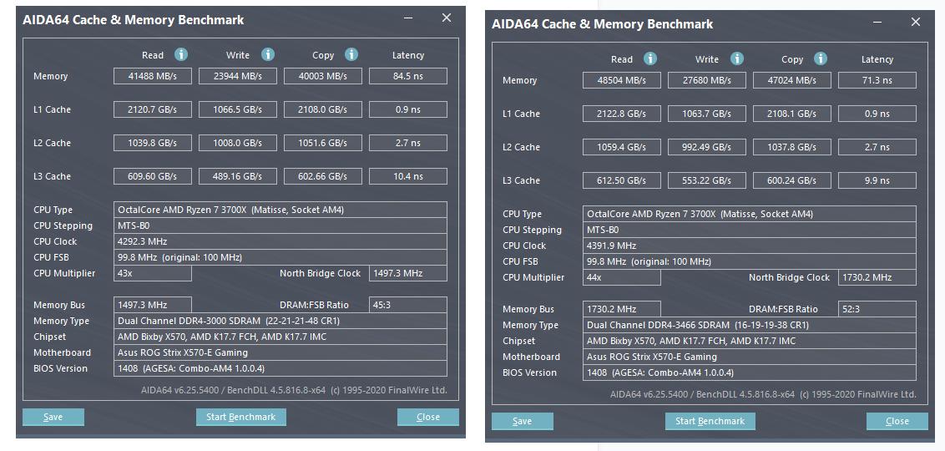Click CPU Clock value 4391.9 MHz
The height and width of the screenshot is (451, 945).
tap(750, 246)
